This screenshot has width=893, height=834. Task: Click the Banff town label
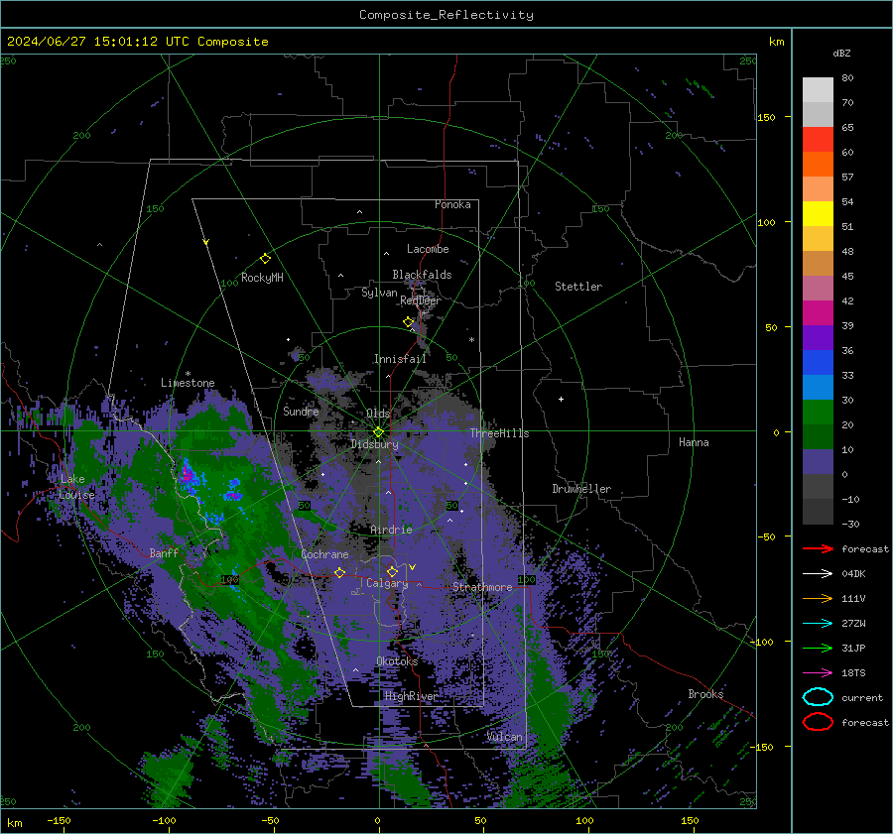pyautogui.click(x=164, y=553)
